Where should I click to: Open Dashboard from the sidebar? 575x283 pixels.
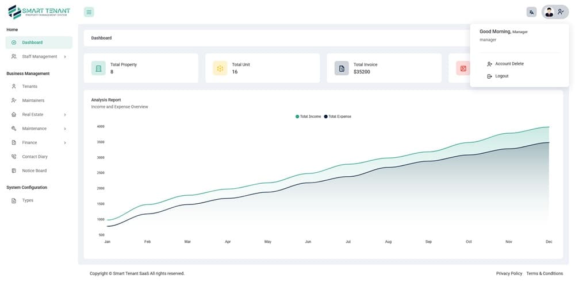point(39,42)
